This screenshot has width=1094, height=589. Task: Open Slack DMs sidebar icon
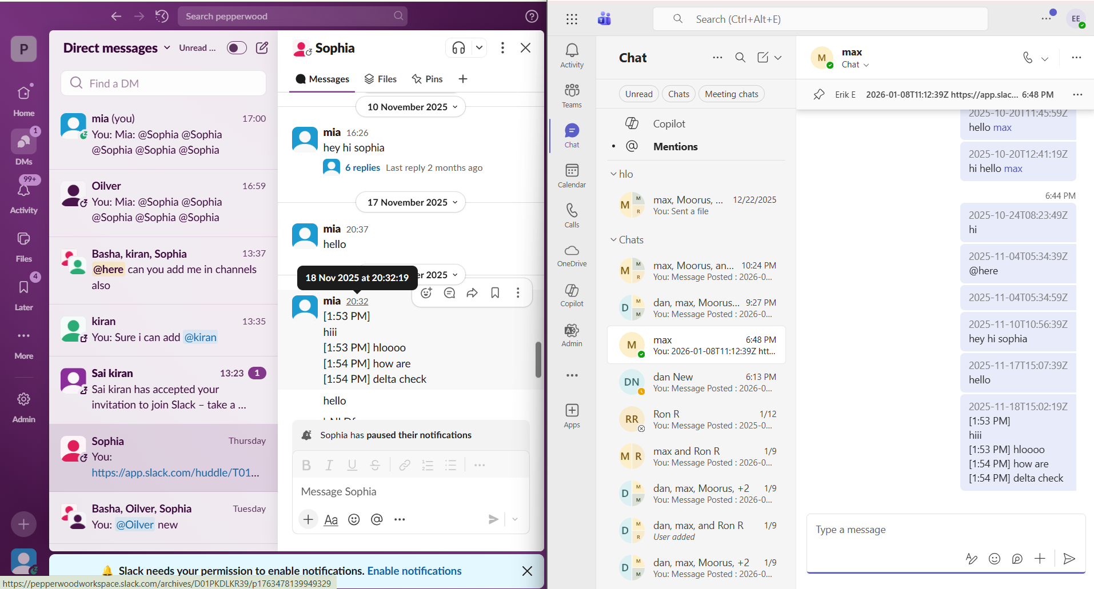(23, 147)
